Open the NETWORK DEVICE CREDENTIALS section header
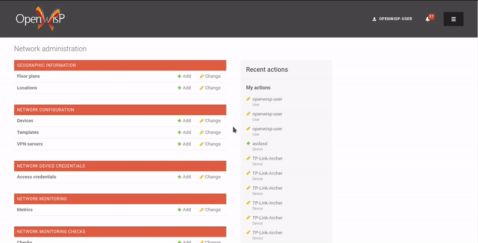Viewport: 478px width, 243px height. pos(51,165)
